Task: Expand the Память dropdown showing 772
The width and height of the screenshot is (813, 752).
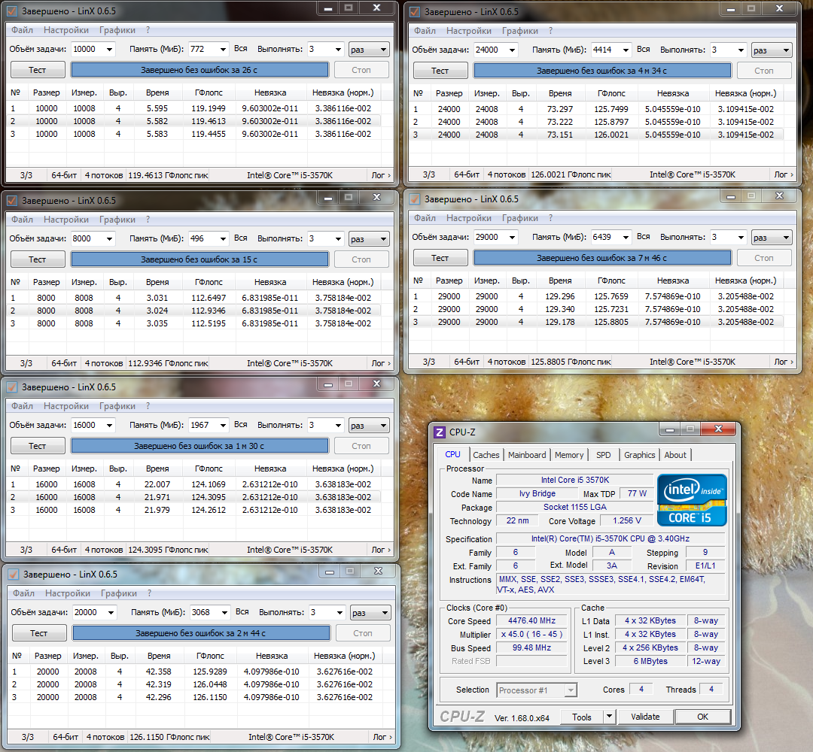Action: tap(223, 49)
